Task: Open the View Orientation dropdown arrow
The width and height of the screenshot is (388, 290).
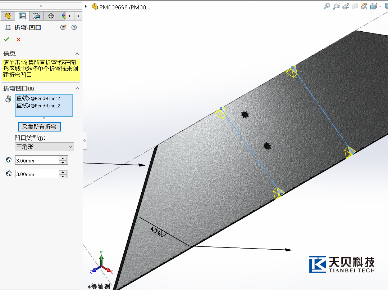Action: (x=380, y=6)
